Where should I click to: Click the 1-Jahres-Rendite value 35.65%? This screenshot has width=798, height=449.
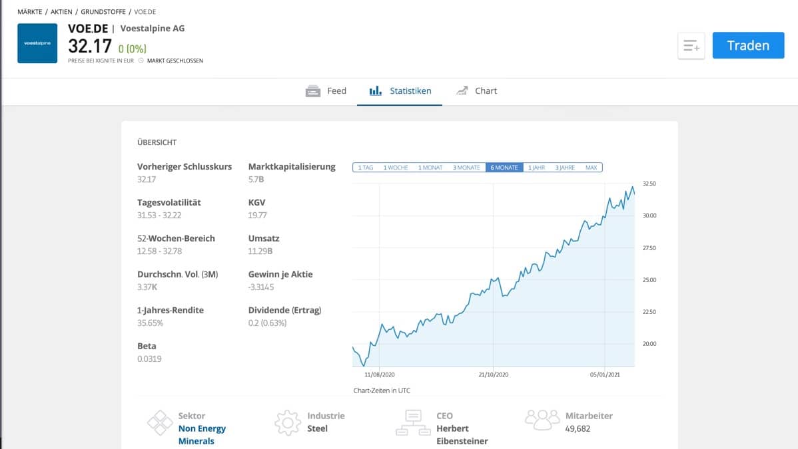click(x=150, y=323)
